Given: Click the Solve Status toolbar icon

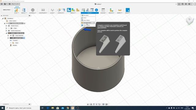Looking at the screenshot, I should pyautogui.click(x=92, y=10).
